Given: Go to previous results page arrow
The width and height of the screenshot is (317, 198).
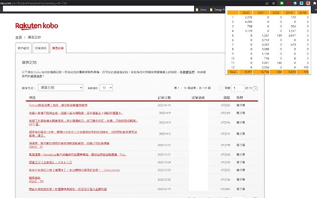Looking at the screenshot, I should coord(221,88).
